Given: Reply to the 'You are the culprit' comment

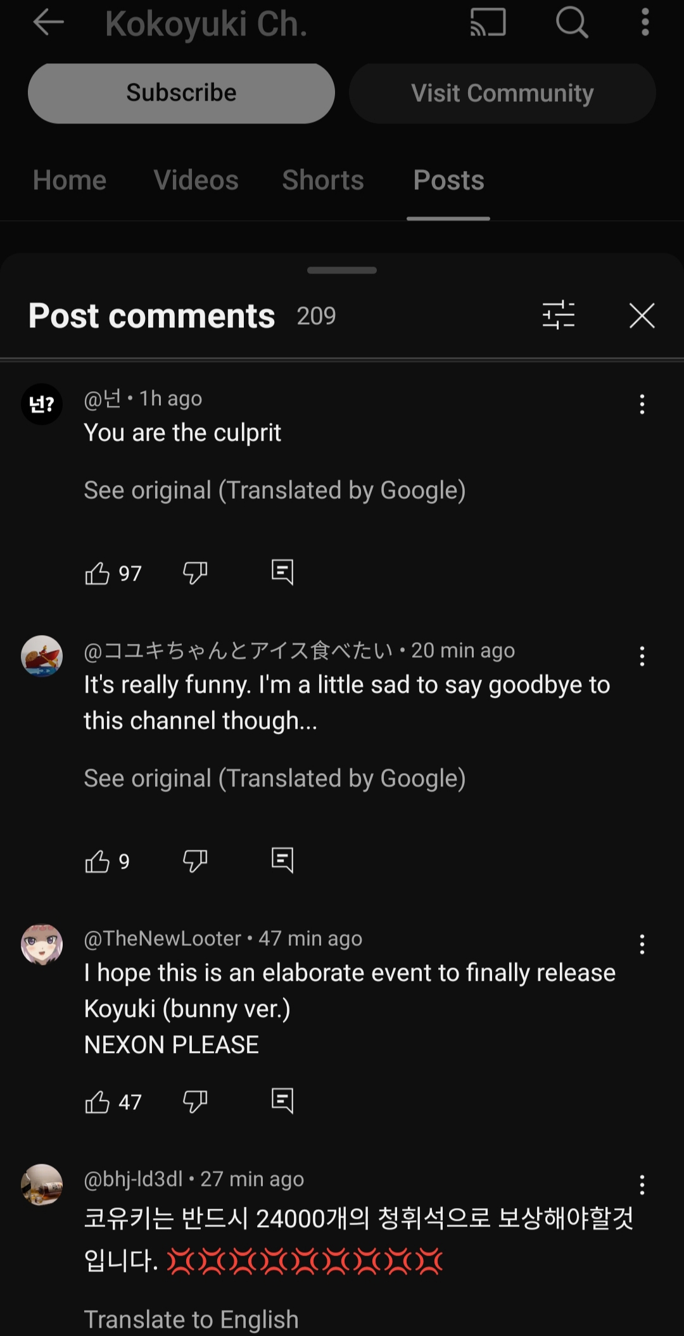Looking at the screenshot, I should 282,572.
